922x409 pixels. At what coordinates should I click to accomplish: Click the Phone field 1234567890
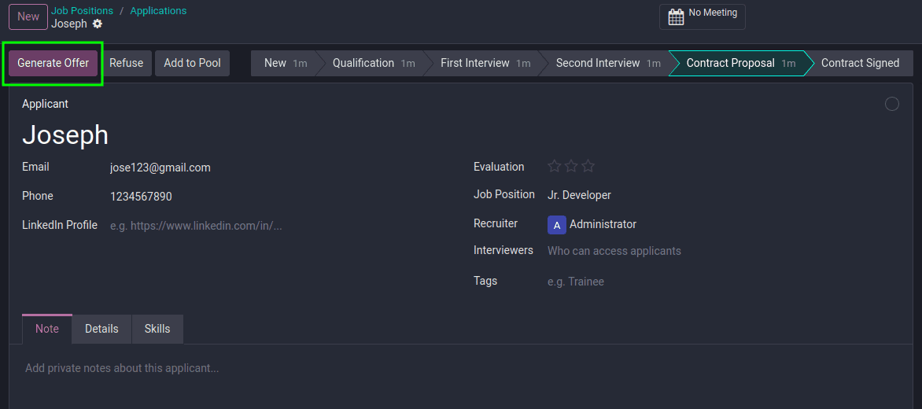click(x=279, y=197)
